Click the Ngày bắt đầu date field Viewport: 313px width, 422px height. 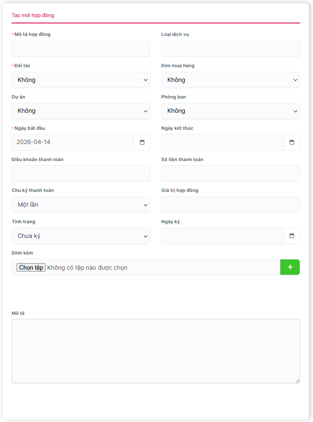pos(73,142)
